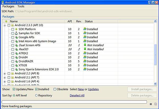Screen dimensions: 159x109
Task: Click the icon beside Intel Atom x86 System Image
Action: (16, 41)
